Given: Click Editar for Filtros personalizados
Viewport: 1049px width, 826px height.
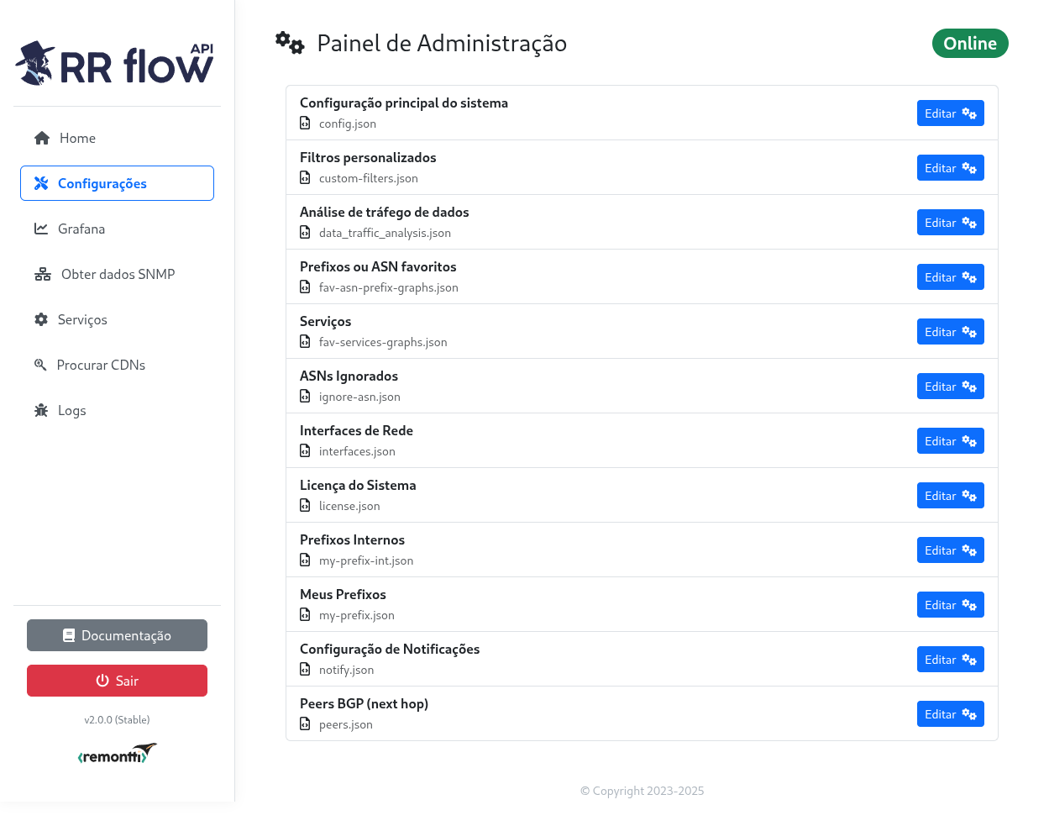Looking at the screenshot, I should point(950,167).
